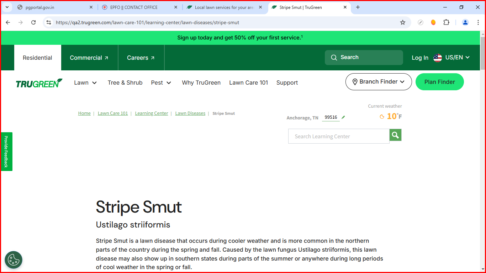Open the tab search dropdown arrow

point(7,7)
